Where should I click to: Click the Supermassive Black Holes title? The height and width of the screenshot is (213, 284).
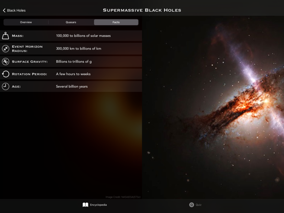142,10
